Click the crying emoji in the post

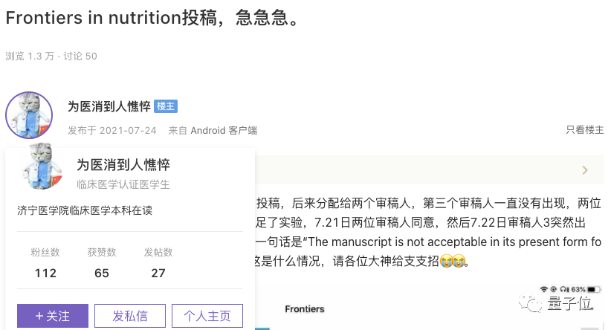pyautogui.click(x=446, y=261)
